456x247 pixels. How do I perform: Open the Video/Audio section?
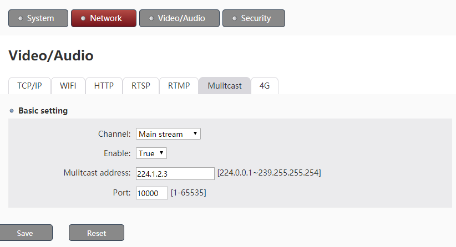pos(179,18)
